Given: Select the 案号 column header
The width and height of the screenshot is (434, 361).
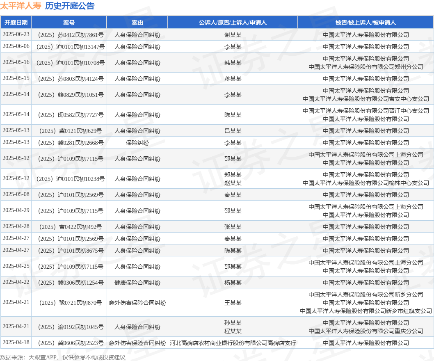Looking at the screenshot, I should pyautogui.click(x=69, y=23).
